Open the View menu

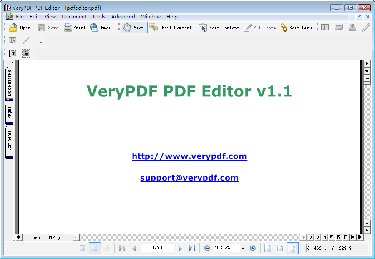[x=50, y=17]
